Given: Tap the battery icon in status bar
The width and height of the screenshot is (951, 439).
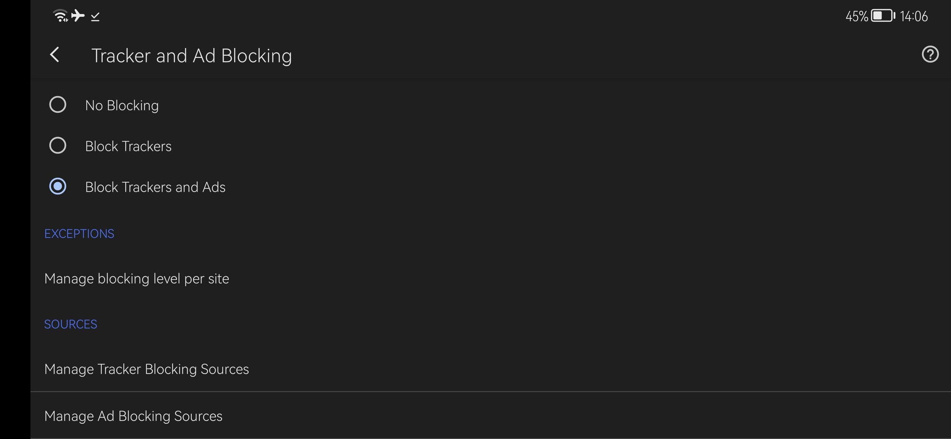Looking at the screenshot, I should (883, 16).
